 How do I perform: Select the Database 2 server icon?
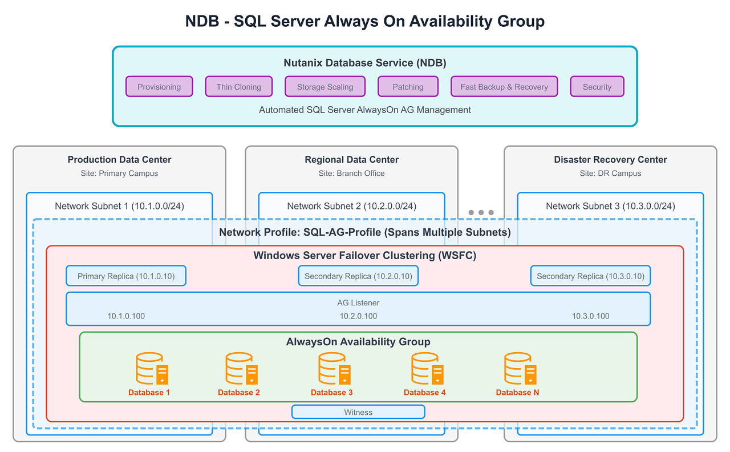pos(240,370)
